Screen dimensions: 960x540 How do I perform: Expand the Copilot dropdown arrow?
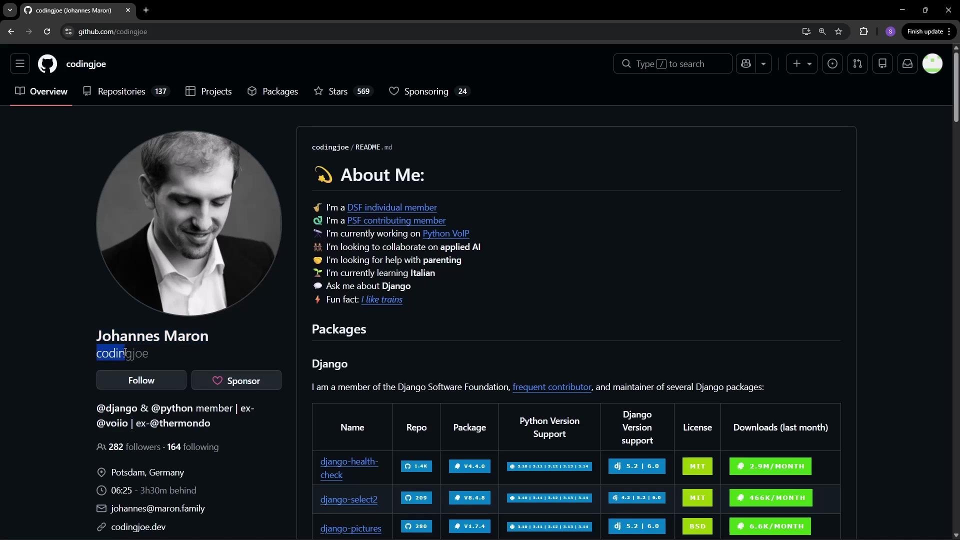(x=763, y=64)
